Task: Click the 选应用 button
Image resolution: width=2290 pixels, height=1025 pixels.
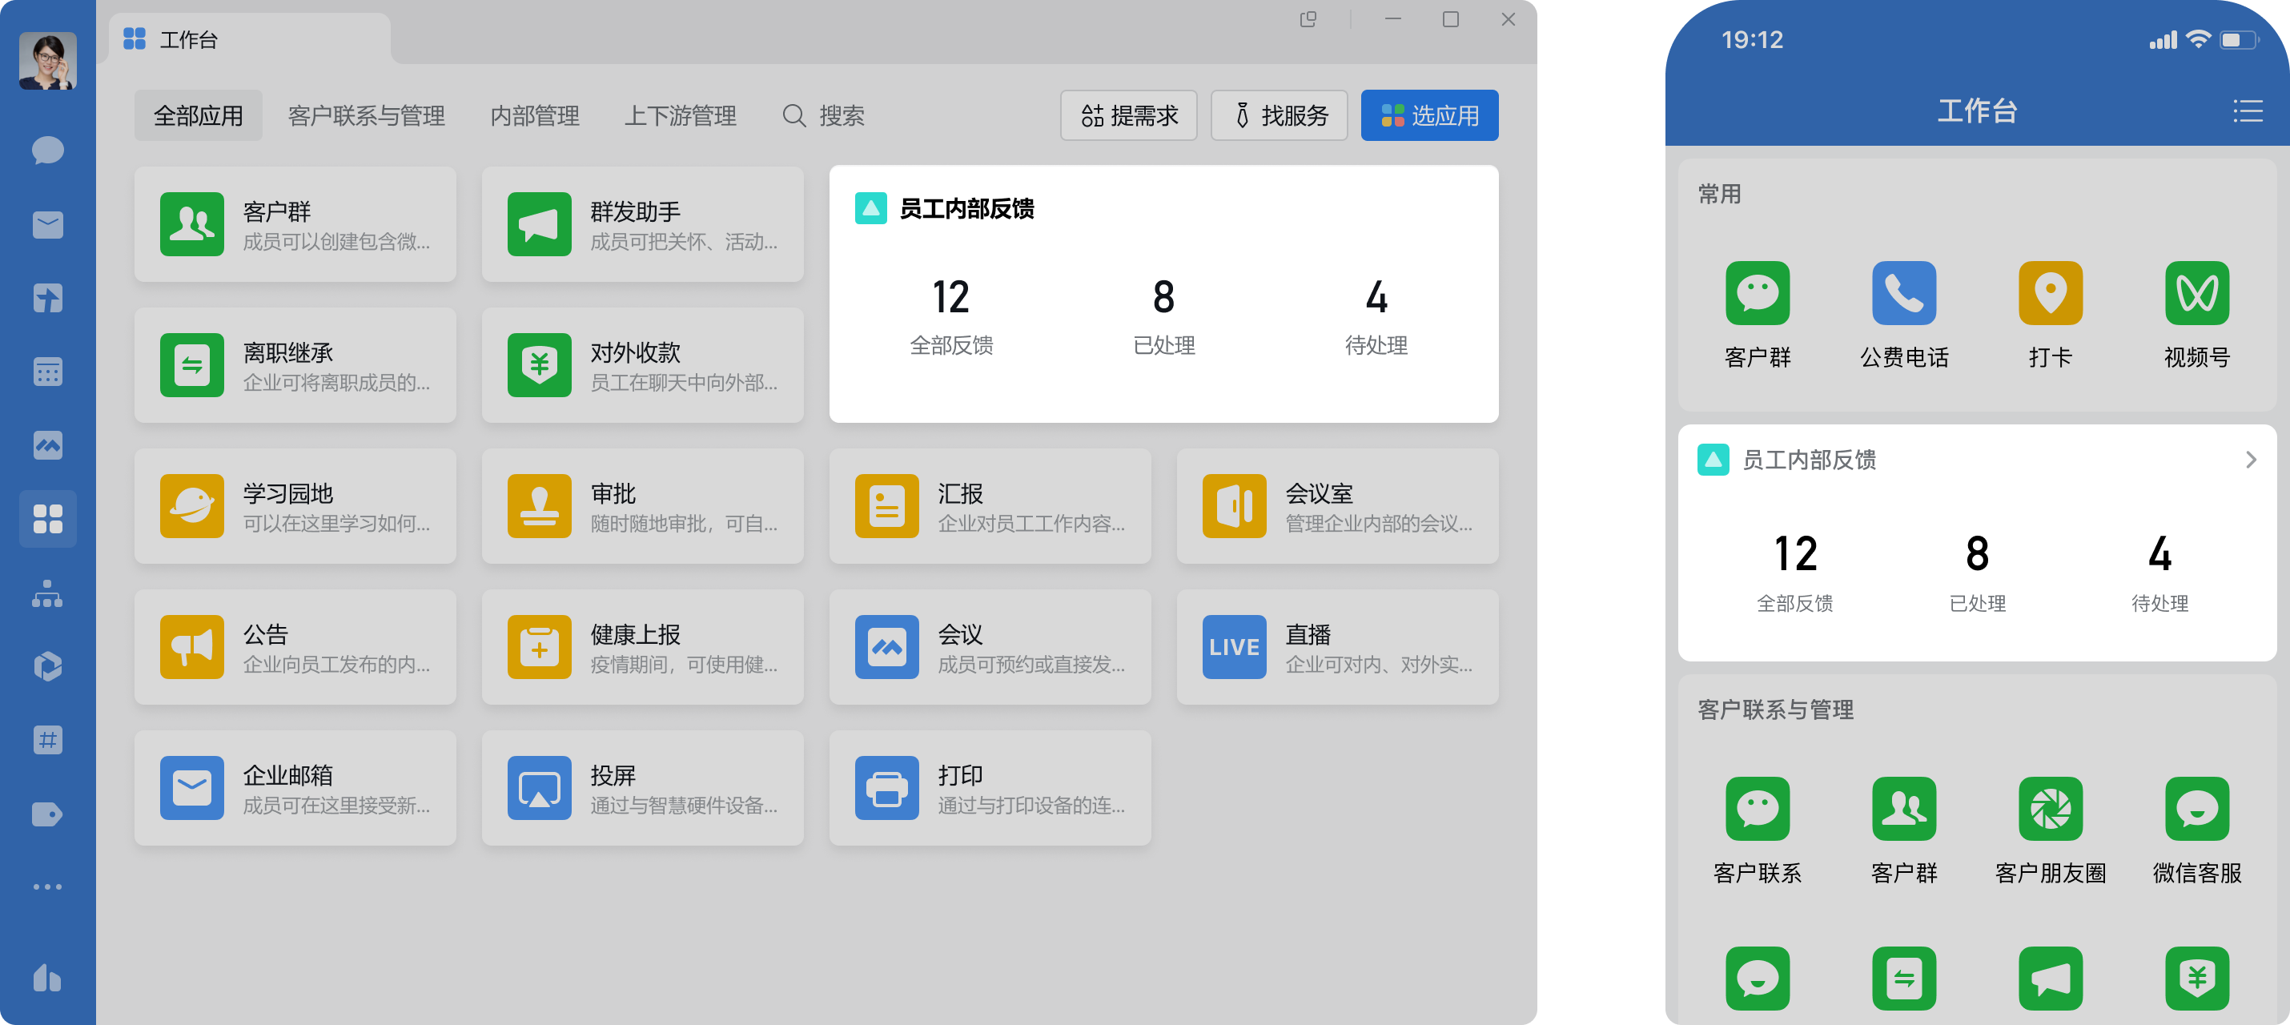Action: [x=1428, y=115]
